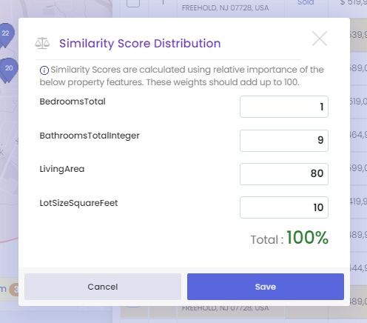
Task: Click the green 100% total value
Action: tap(307, 238)
